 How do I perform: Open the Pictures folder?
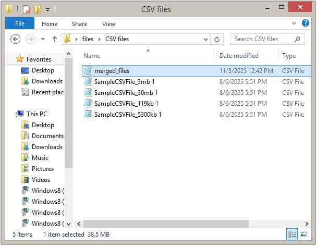(43, 168)
